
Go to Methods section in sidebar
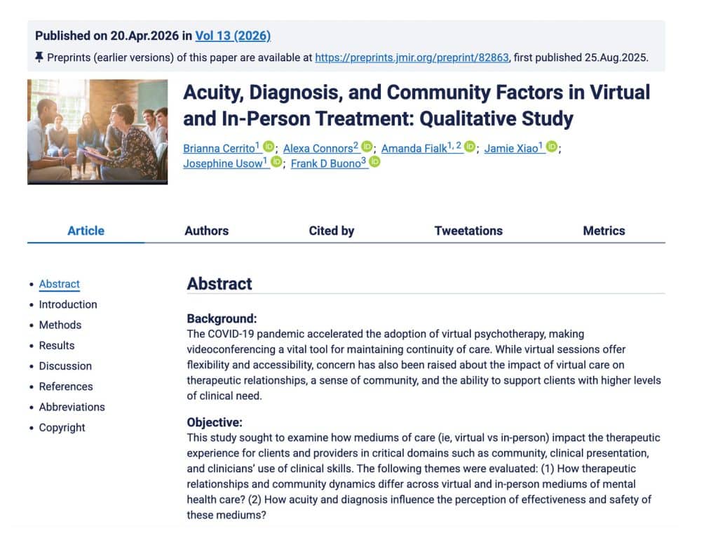pyautogui.click(x=60, y=325)
